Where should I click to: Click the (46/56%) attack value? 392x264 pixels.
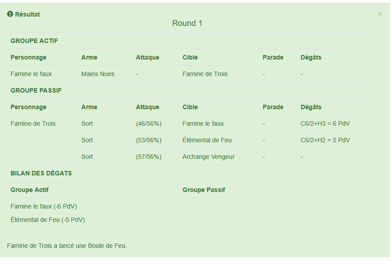point(149,123)
